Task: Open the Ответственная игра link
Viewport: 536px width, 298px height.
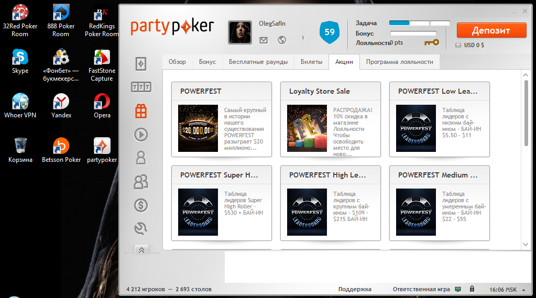Action: pos(421,289)
